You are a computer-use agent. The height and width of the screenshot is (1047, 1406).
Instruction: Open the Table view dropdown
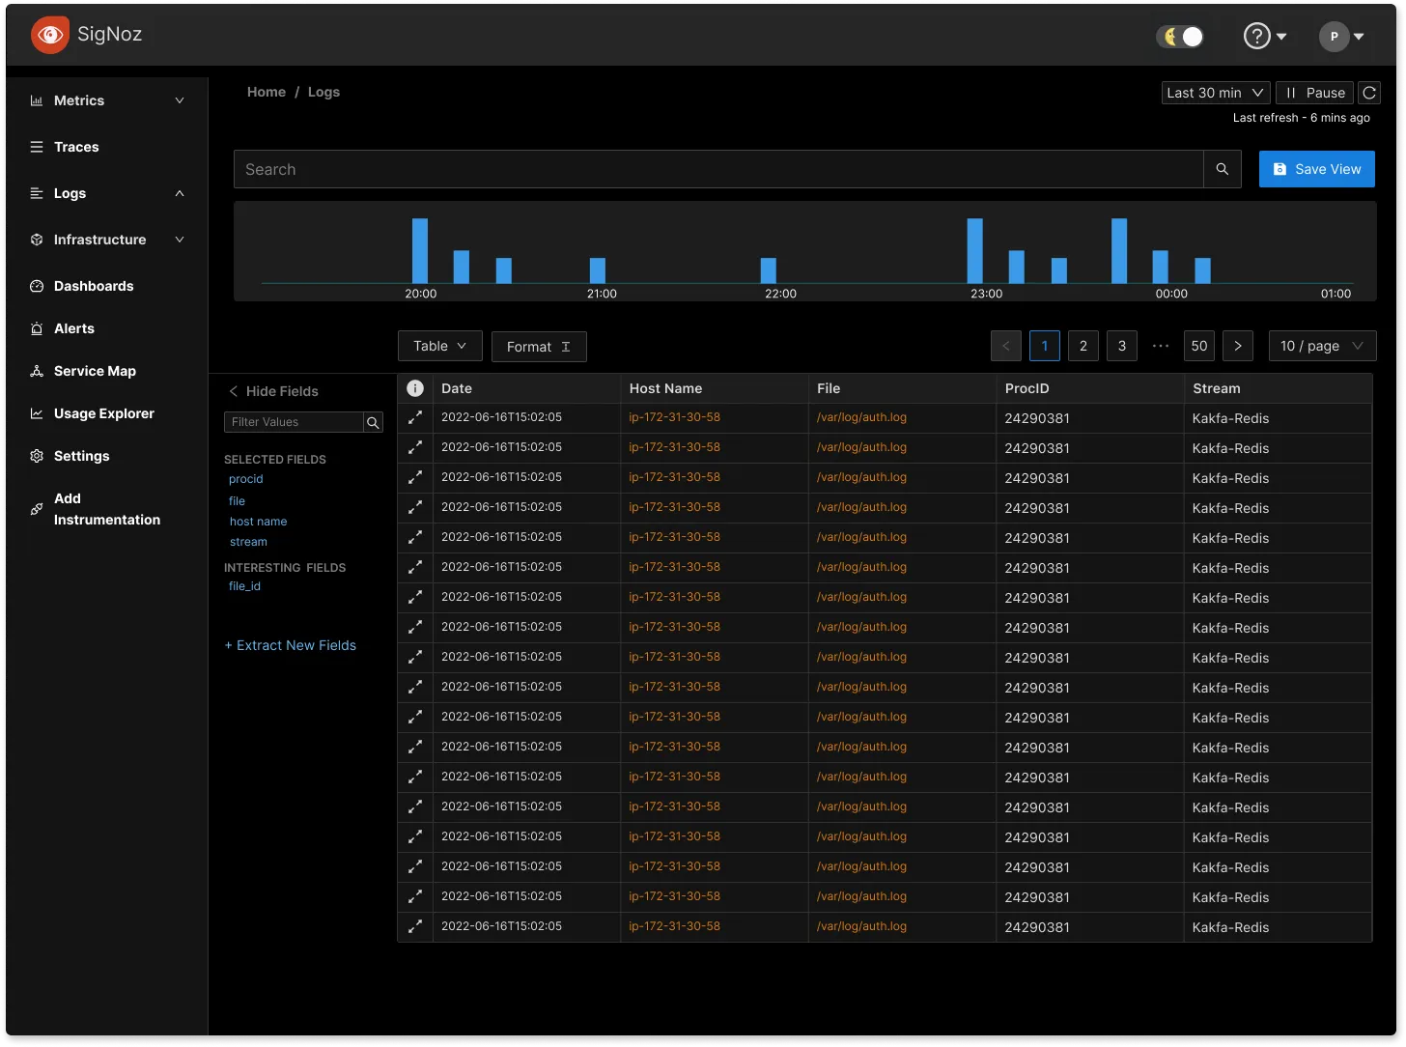pyautogui.click(x=439, y=346)
